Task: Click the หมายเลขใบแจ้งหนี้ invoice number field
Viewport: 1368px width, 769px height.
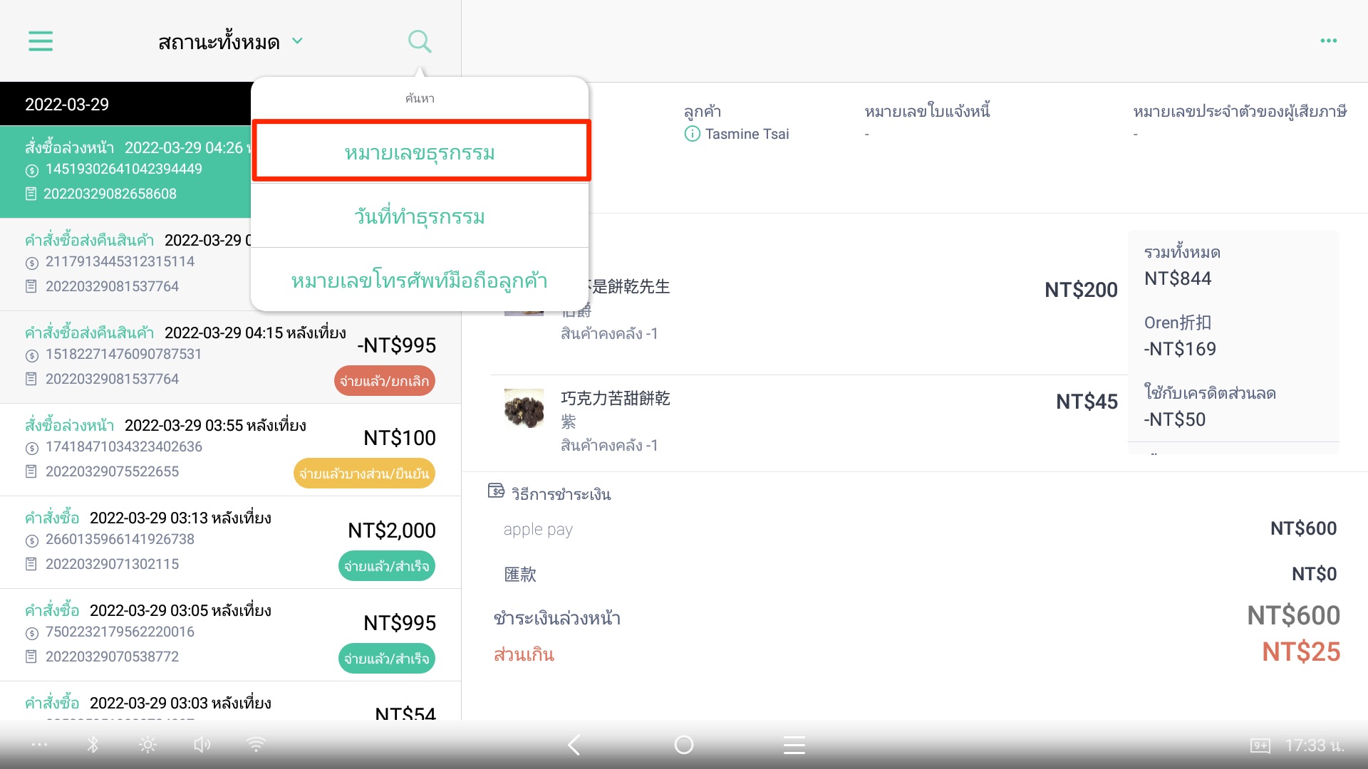Action: pos(927,122)
